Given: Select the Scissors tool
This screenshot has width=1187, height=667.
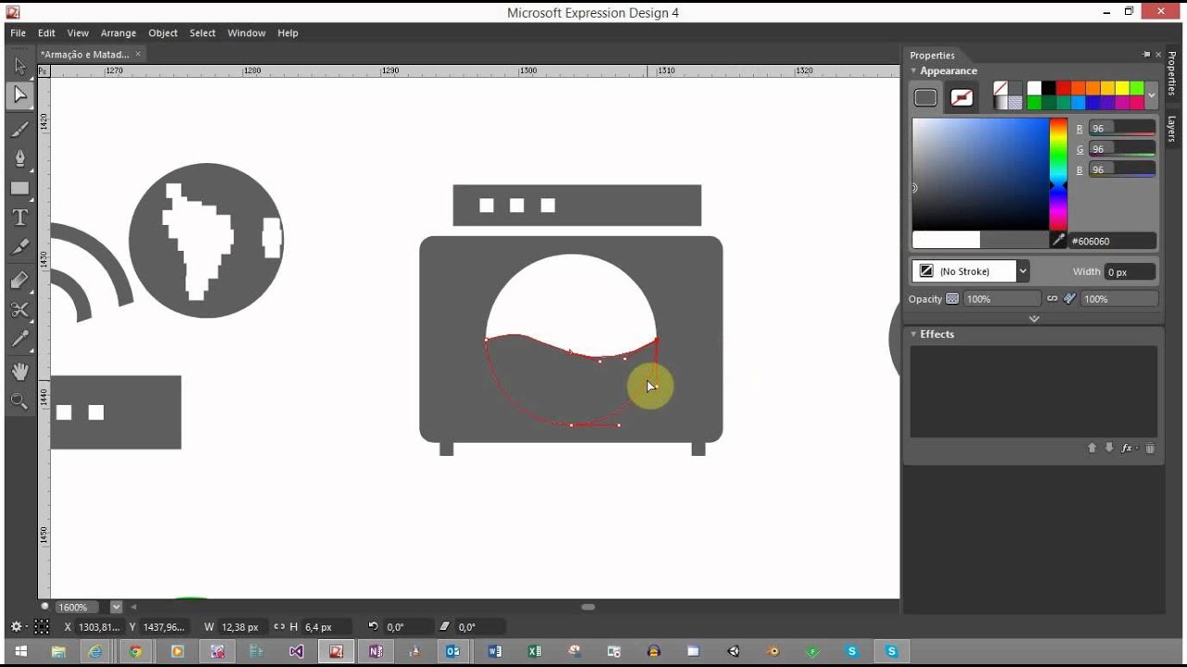Looking at the screenshot, I should click(19, 309).
